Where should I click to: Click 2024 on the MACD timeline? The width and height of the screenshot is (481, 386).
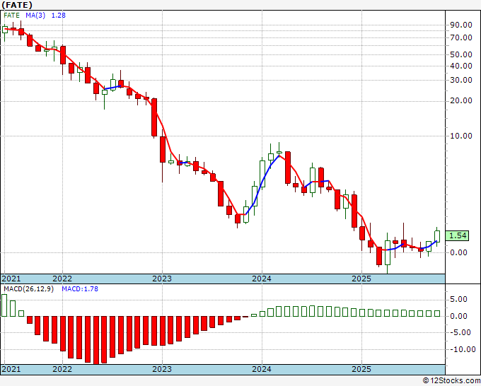pyautogui.click(x=262, y=369)
